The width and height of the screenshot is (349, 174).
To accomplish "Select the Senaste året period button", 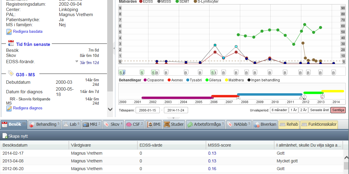I will [319, 110].
